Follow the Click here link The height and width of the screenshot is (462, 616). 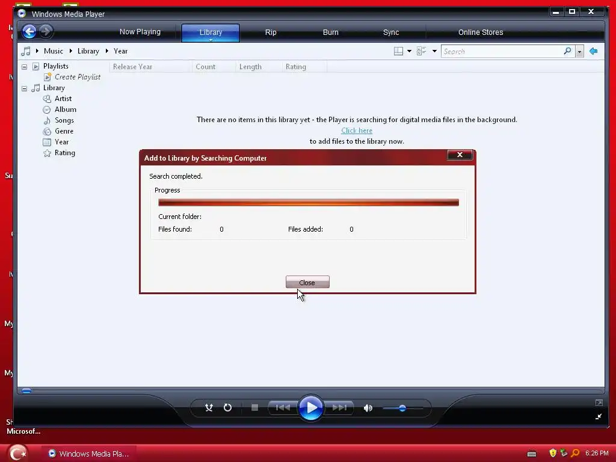point(356,131)
